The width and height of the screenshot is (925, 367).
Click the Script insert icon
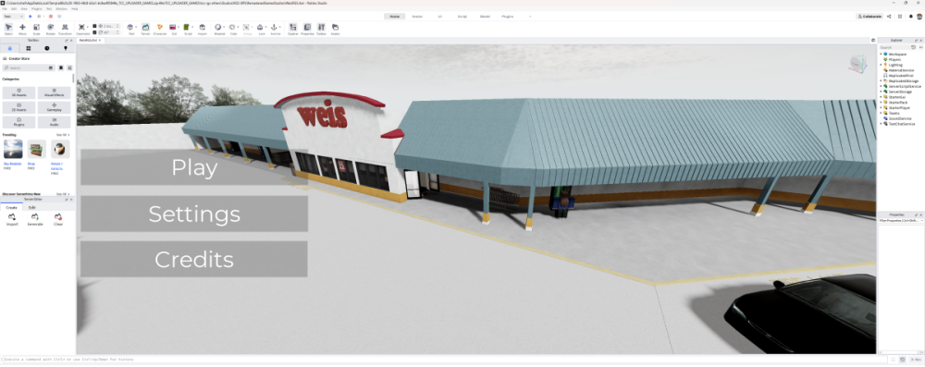187,27
